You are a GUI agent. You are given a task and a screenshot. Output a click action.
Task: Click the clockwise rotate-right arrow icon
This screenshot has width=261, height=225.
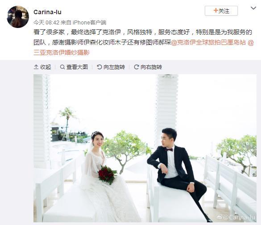(x=137, y=67)
